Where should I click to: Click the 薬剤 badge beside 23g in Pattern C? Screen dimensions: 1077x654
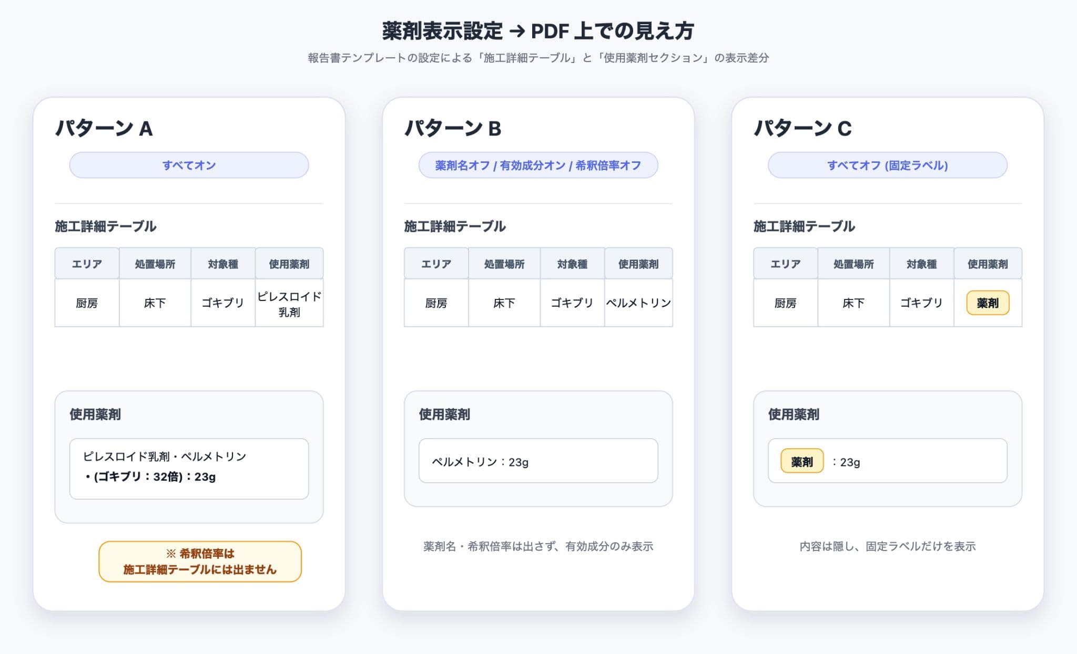[x=802, y=461]
